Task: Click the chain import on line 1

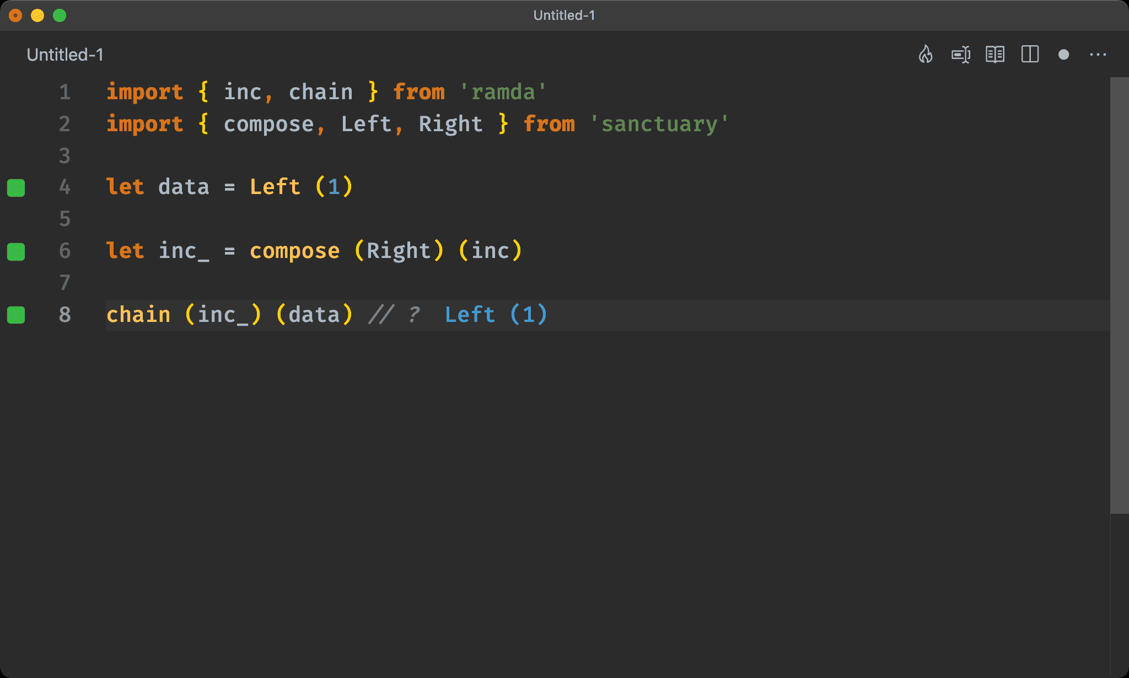Action: (321, 92)
